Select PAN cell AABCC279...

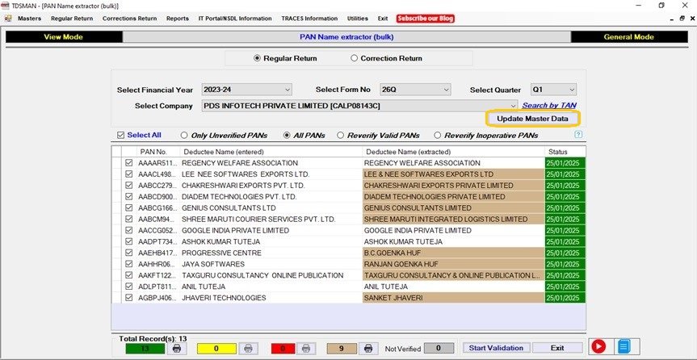coord(157,186)
